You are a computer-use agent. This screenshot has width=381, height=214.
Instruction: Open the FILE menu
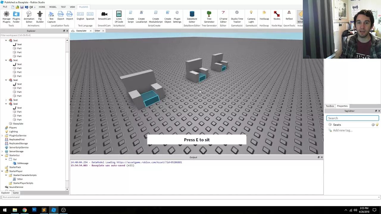coord(5,7)
